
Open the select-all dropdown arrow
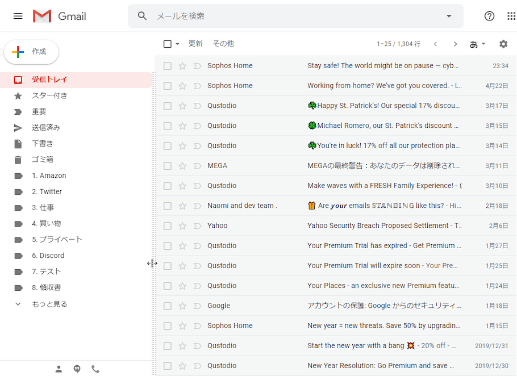coord(177,44)
